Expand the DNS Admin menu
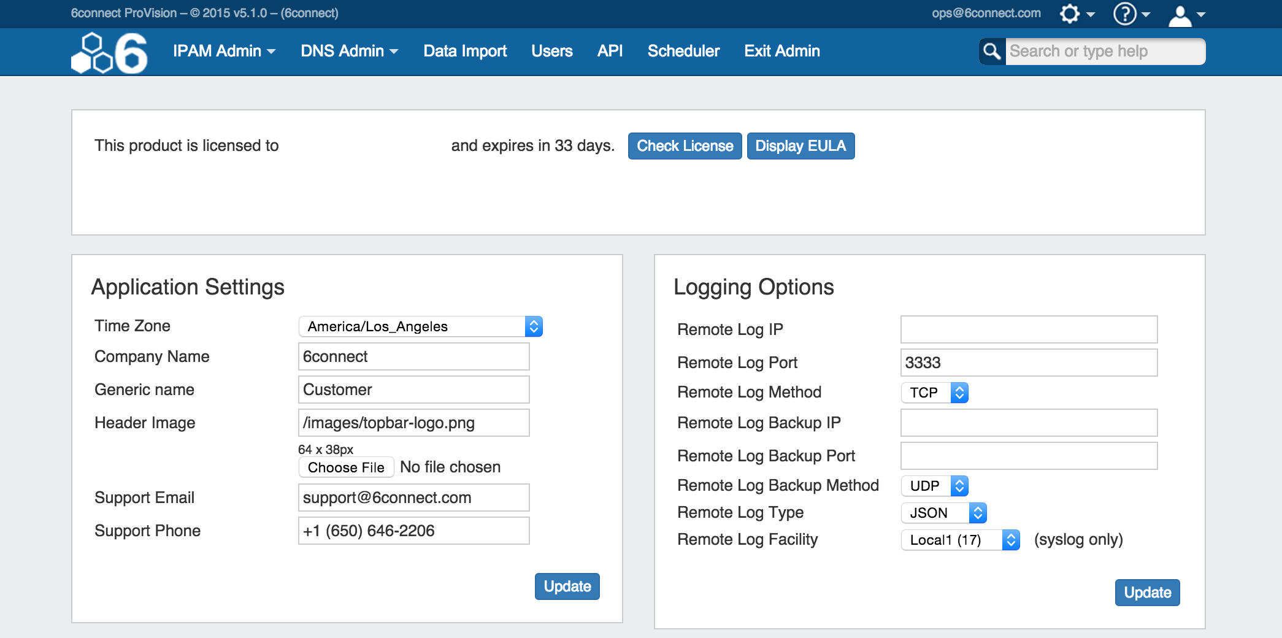 coord(349,52)
